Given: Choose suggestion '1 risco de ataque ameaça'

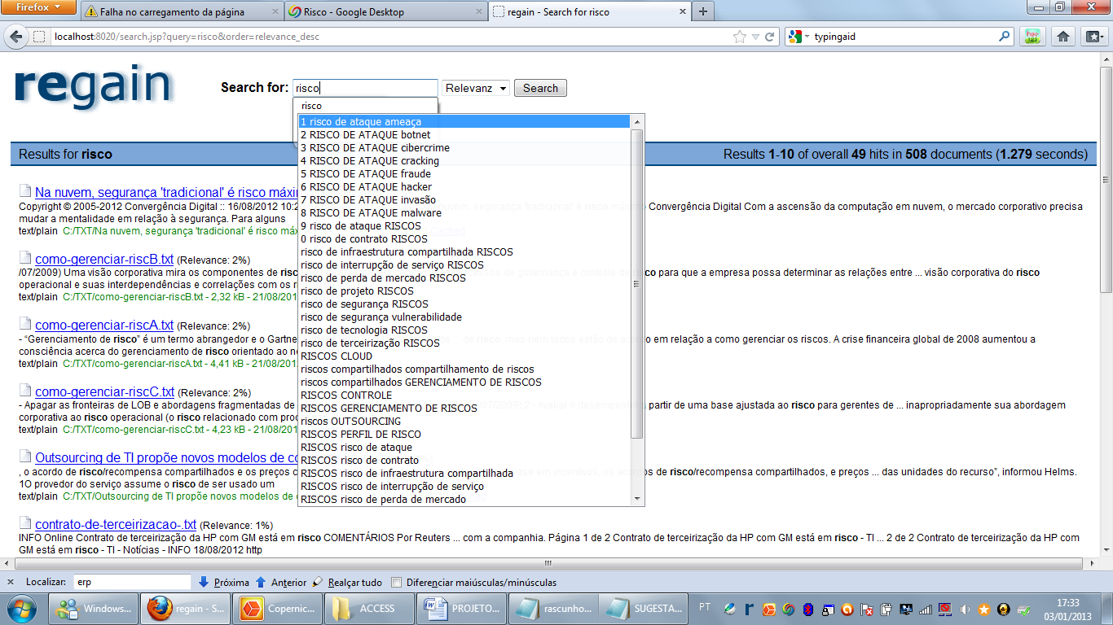Looking at the screenshot, I should (464, 121).
